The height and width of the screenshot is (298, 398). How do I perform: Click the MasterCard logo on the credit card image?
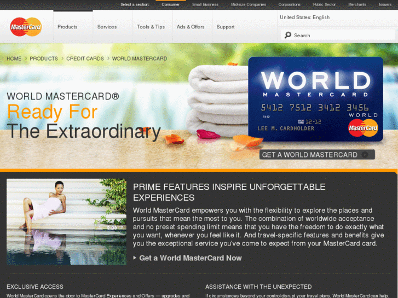point(363,127)
